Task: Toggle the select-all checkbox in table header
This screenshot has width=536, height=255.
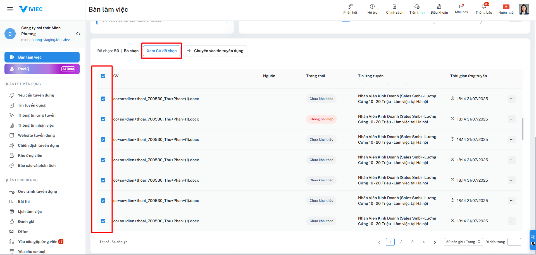Action: [x=103, y=76]
